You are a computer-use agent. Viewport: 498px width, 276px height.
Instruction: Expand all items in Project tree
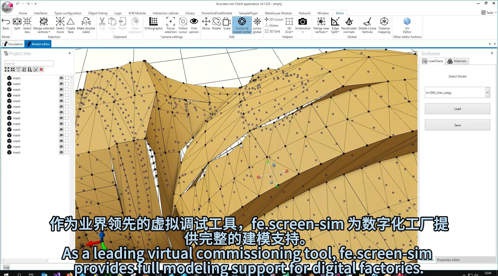[7, 69]
